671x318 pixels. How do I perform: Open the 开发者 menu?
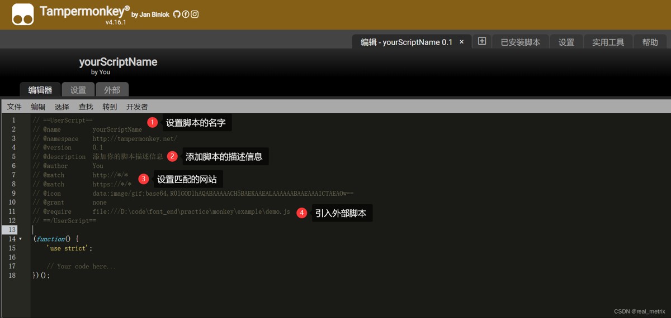137,107
